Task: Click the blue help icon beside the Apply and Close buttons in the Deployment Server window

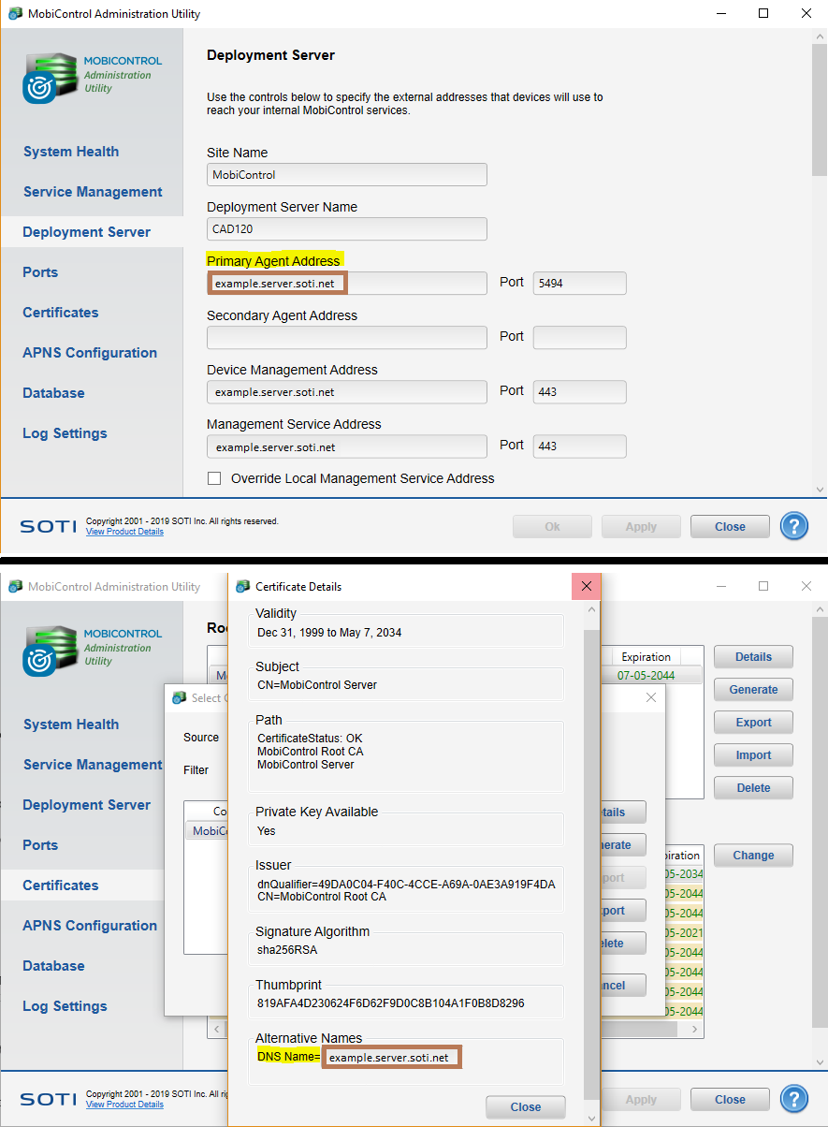Action: [793, 526]
